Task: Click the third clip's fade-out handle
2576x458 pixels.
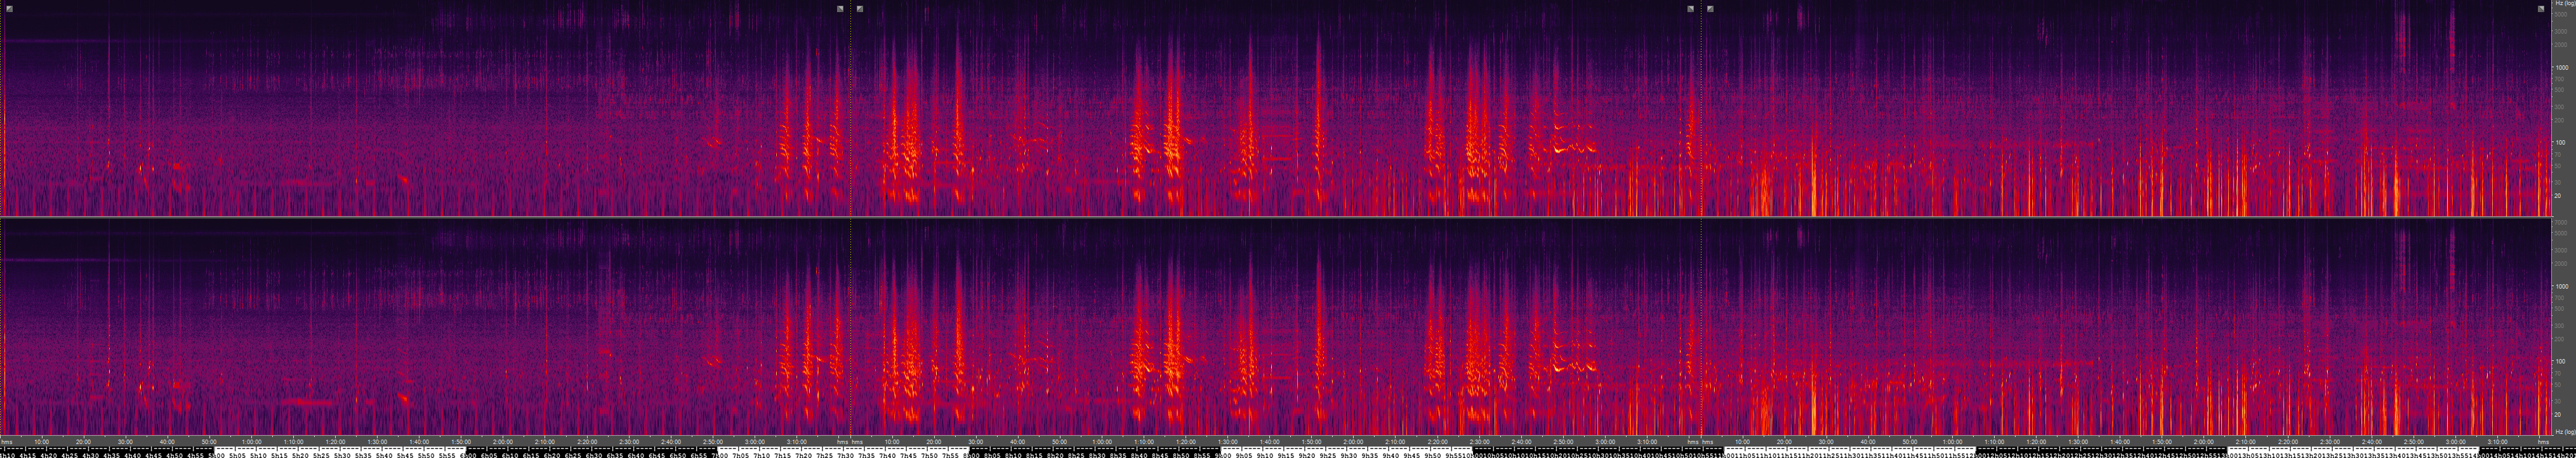Action: point(2541,9)
